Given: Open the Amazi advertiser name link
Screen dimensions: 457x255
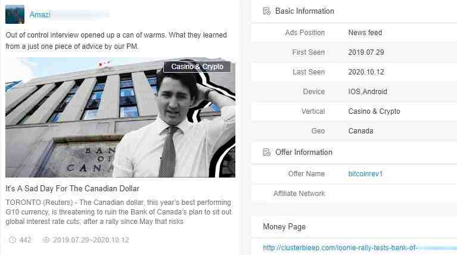Looking at the screenshot, I should pos(40,14).
